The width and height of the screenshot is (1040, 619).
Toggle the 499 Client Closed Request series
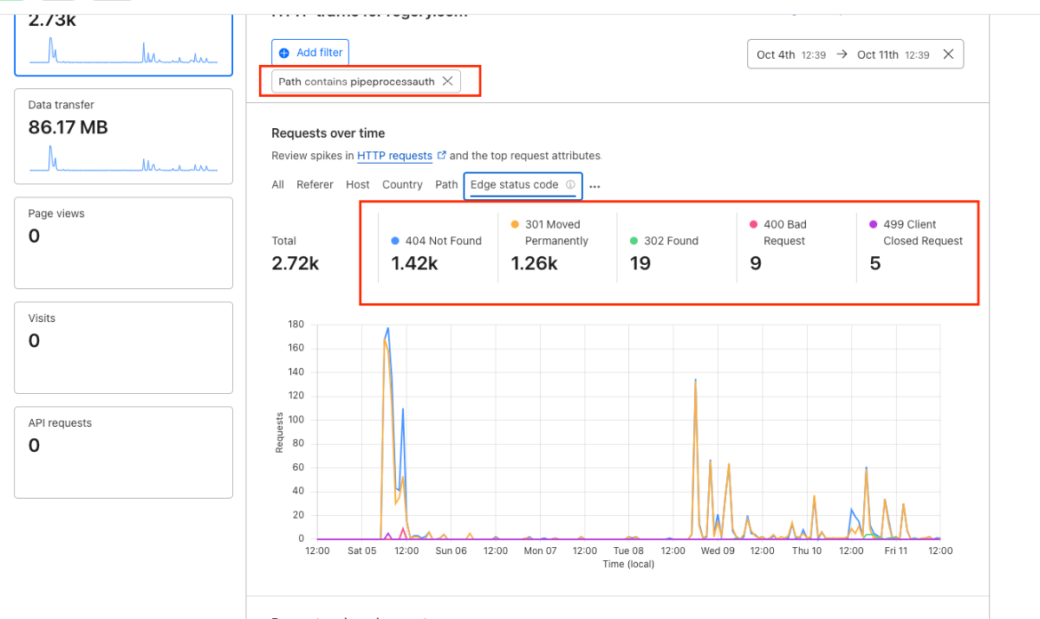(916, 232)
